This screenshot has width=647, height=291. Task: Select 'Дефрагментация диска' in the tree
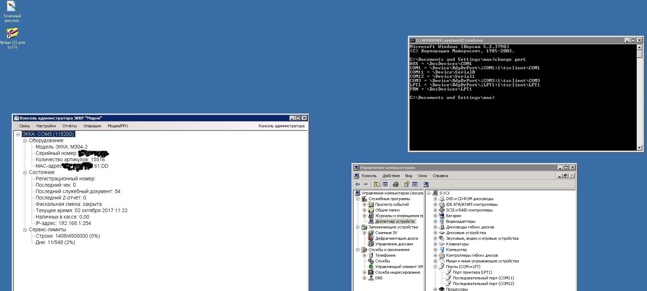click(396, 238)
